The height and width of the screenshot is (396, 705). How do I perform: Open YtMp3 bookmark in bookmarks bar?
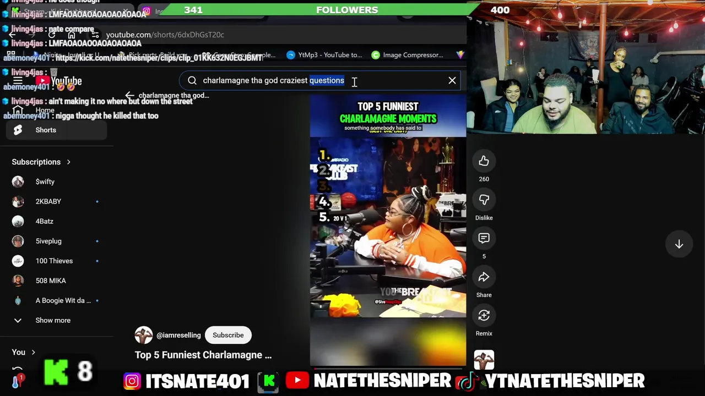[x=324, y=55]
